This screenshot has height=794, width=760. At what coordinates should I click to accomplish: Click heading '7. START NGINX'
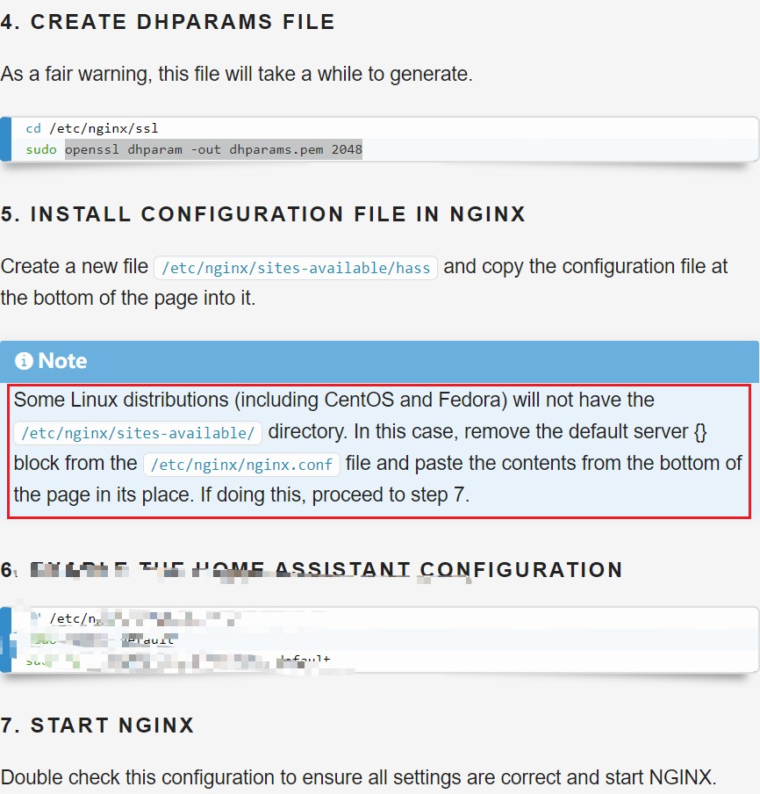tap(97, 725)
